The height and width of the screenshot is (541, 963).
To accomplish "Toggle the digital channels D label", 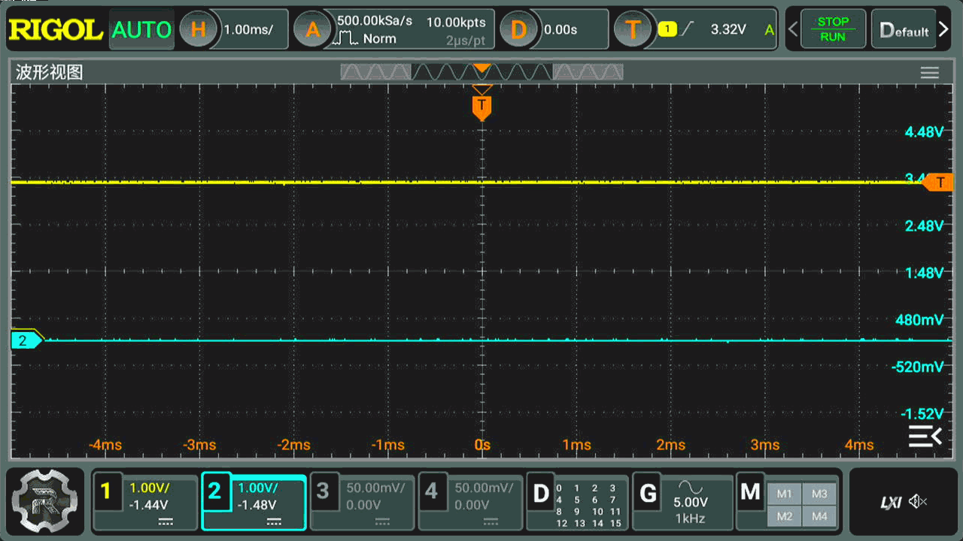I will (x=540, y=493).
